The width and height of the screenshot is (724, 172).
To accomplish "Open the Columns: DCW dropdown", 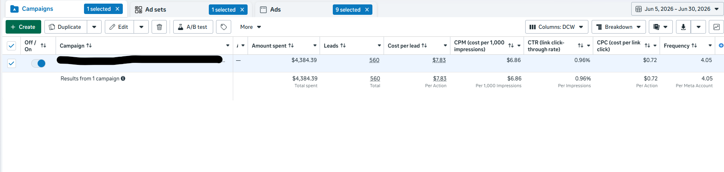I will click(x=556, y=27).
